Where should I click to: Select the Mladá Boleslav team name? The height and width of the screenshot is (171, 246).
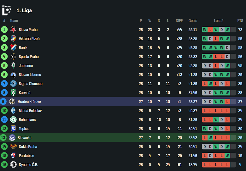click(x=30, y=111)
